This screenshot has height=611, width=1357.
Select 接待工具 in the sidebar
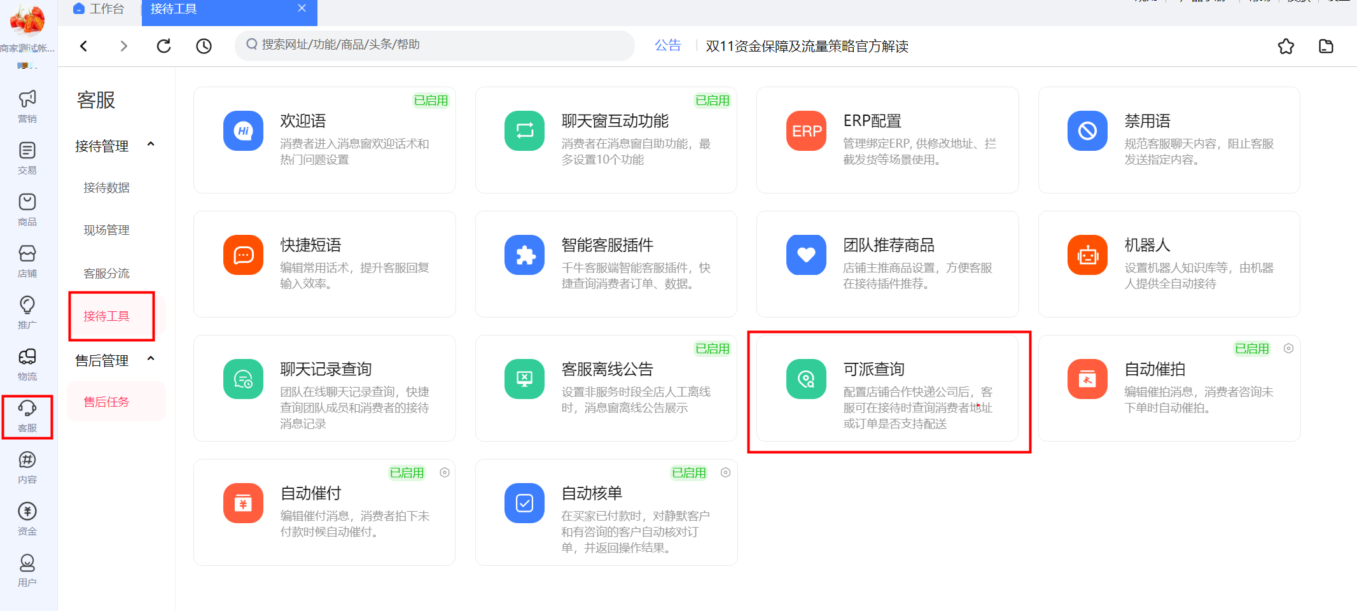[x=106, y=316]
